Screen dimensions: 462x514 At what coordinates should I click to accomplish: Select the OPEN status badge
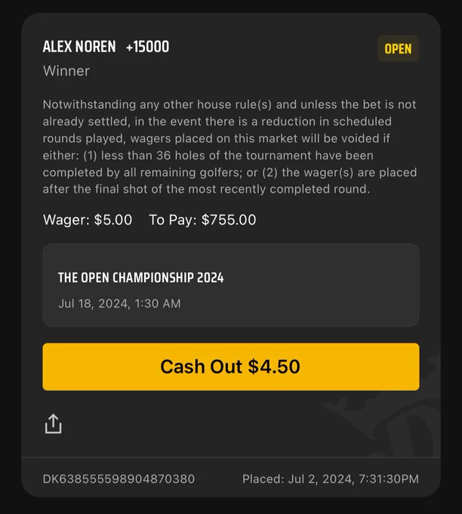(x=398, y=48)
